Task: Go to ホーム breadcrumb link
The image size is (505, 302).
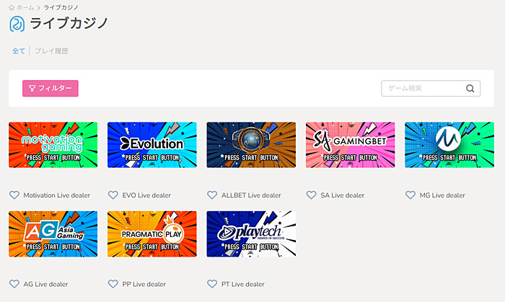Action: (x=25, y=7)
